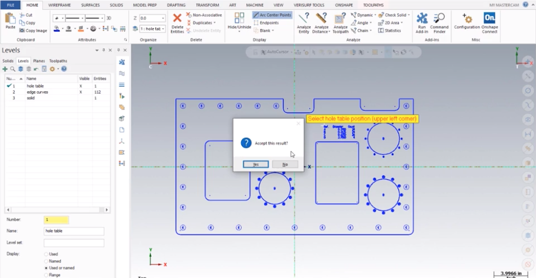The image size is (536, 278).
Task: Select the Named display radio button
Action: click(46, 261)
